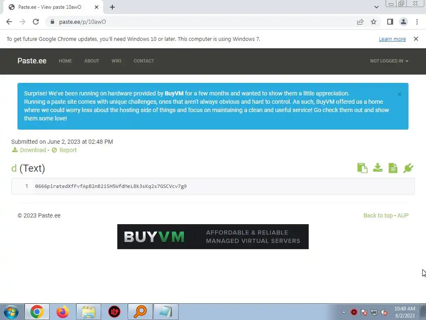This screenshot has height=320, width=426.
Task: Click Chrome icon in taskbar
Action: coord(37,312)
